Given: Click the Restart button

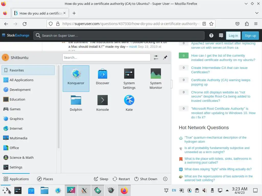Looking at the screenshot, I should pyautogui.click(x=121, y=179).
